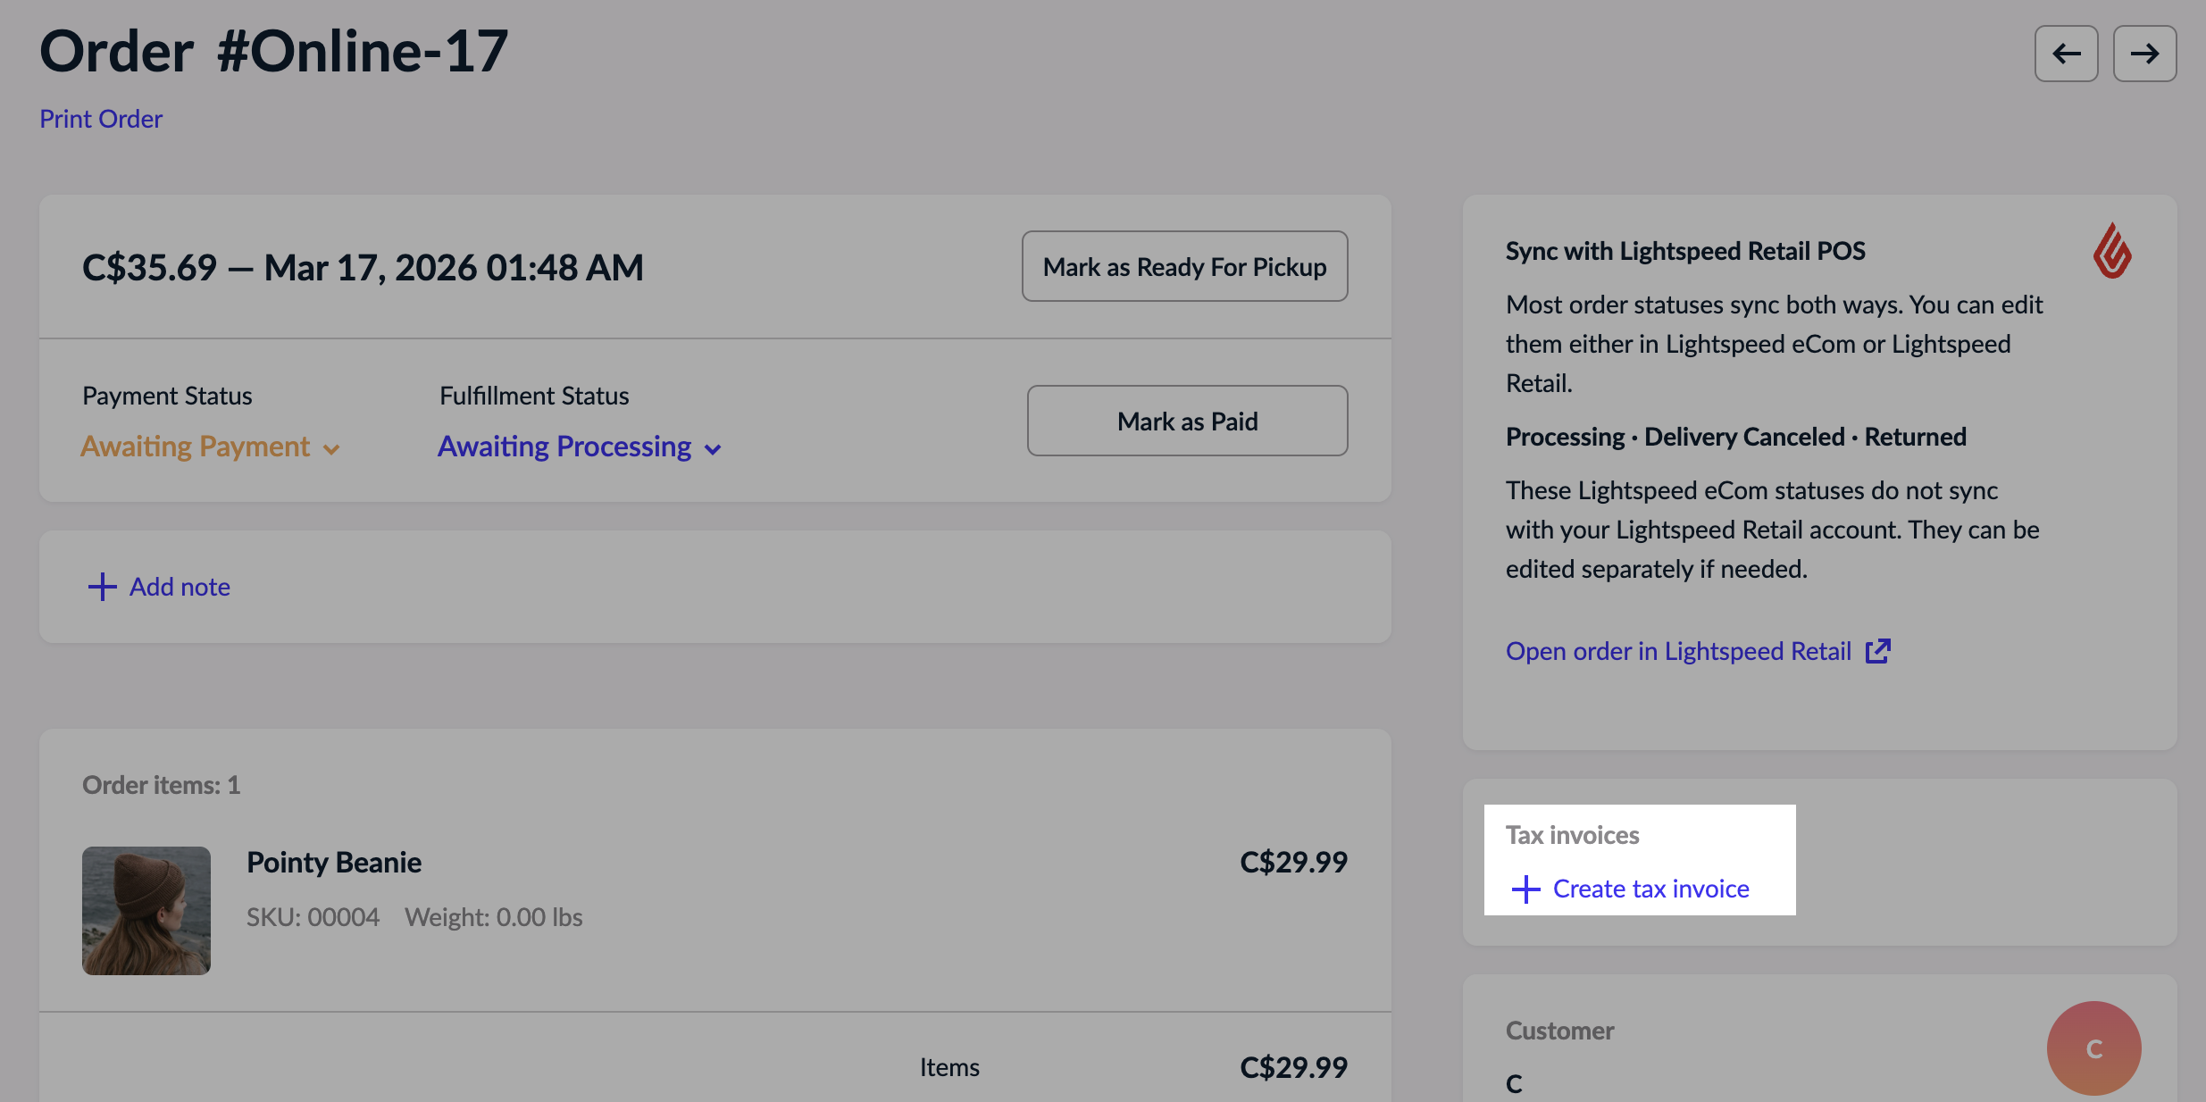
Task: Click the customer name C
Action: pos(1514,1084)
